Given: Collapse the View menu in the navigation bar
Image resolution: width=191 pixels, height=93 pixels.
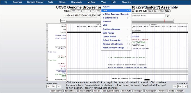Looking at the screenshot, I should click(x=103, y=2).
